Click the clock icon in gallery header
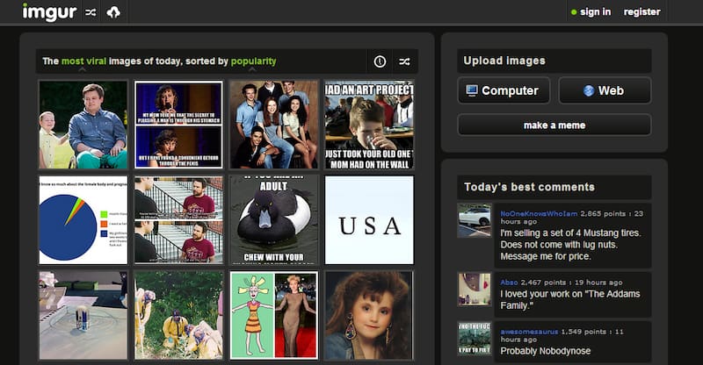 (x=380, y=61)
